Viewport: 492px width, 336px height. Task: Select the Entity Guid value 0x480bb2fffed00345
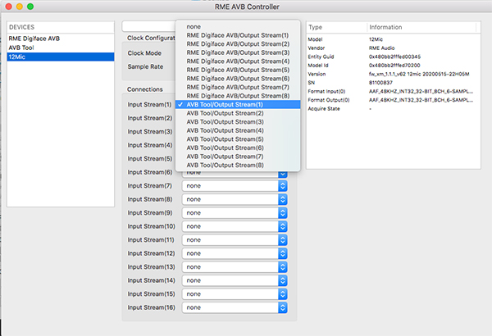(394, 57)
